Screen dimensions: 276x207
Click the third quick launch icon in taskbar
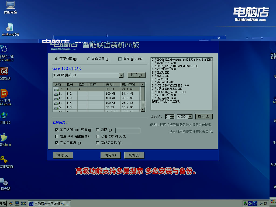point(23,204)
